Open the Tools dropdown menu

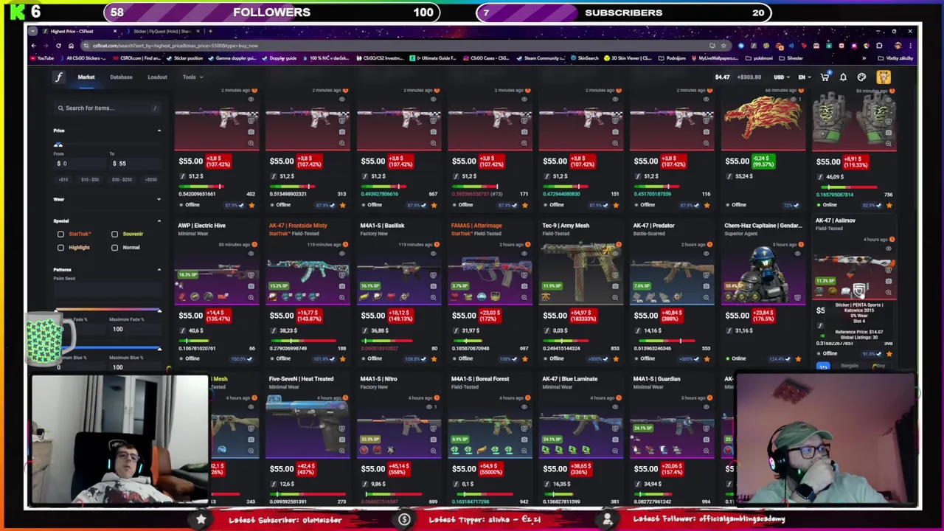tap(192, 77)
